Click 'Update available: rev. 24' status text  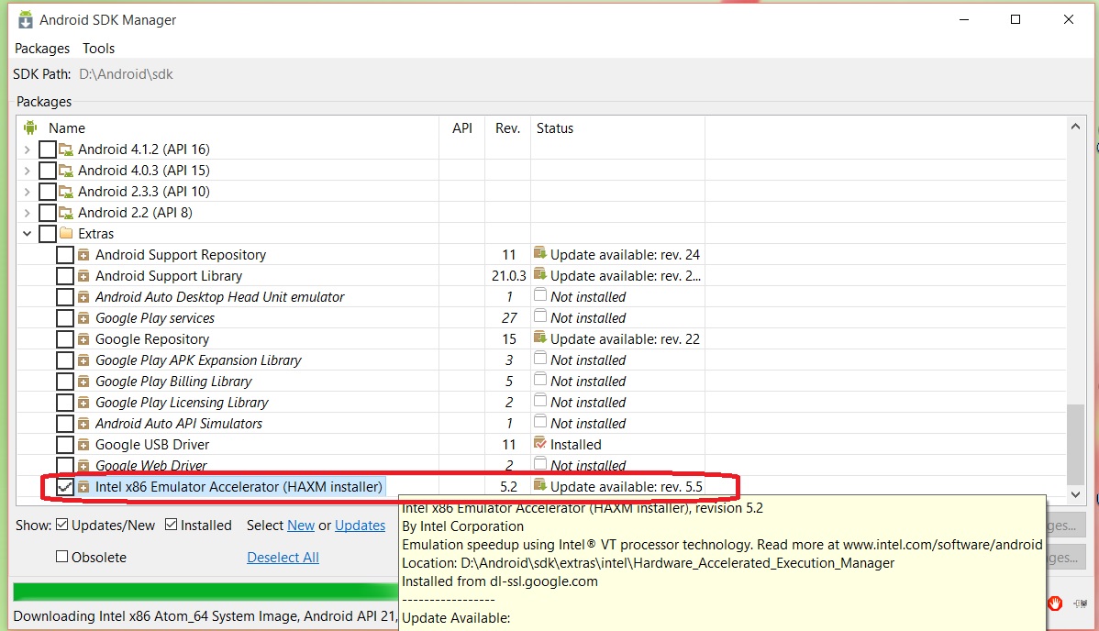(x=625, y=254)
